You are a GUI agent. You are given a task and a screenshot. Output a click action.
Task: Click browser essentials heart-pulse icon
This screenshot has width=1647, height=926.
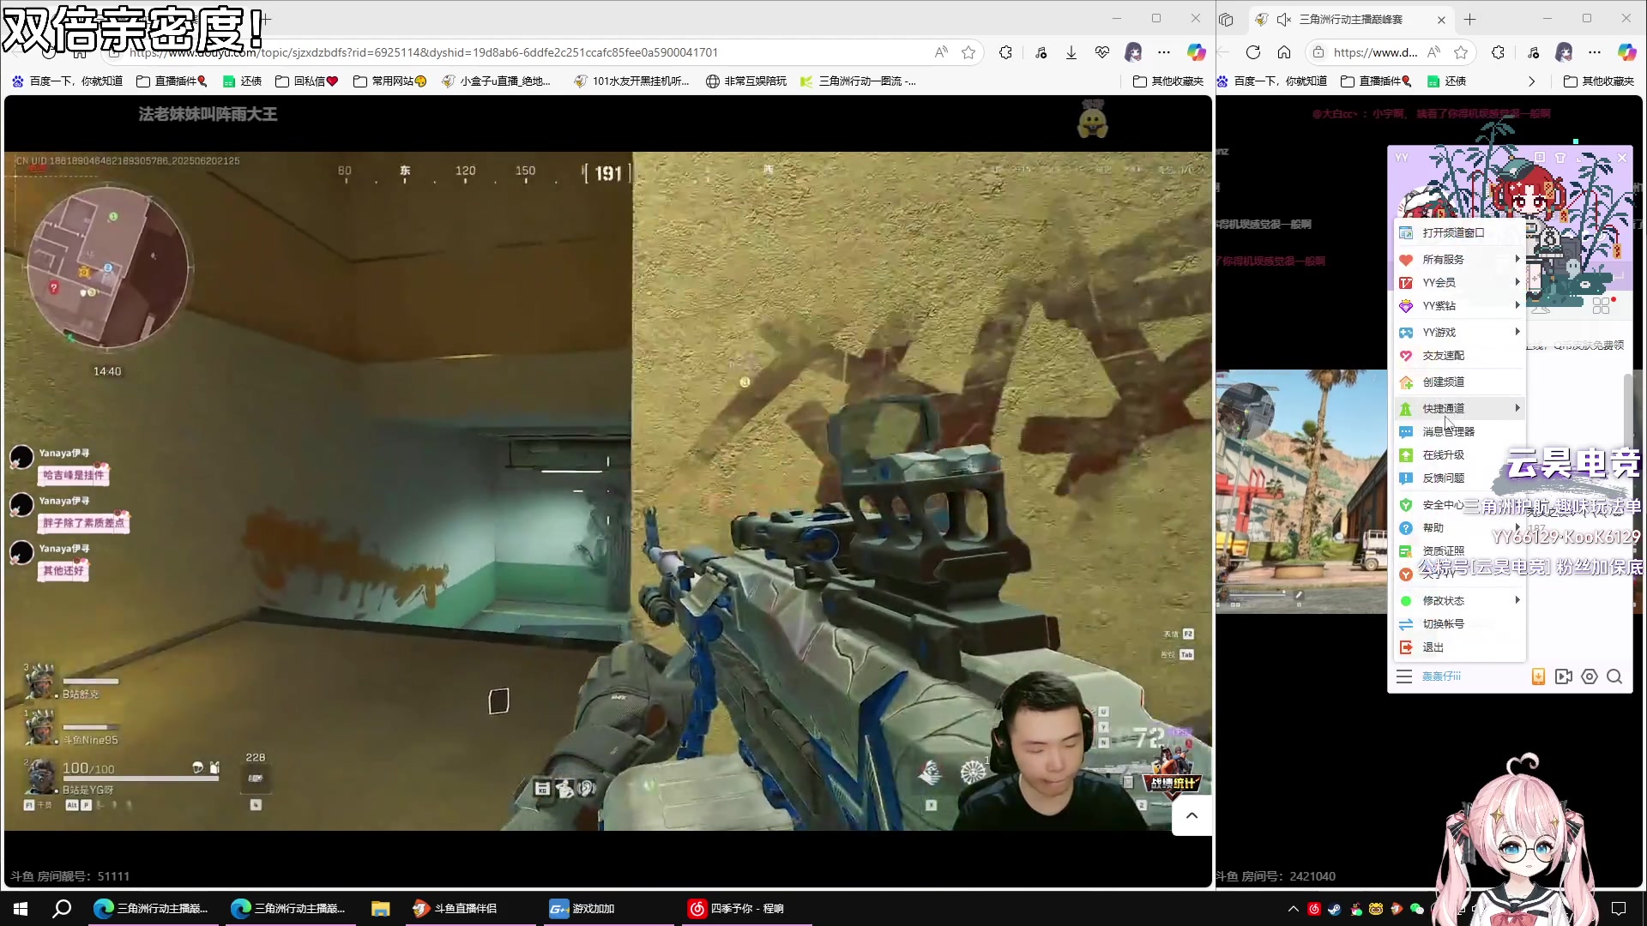[1102, 52]
